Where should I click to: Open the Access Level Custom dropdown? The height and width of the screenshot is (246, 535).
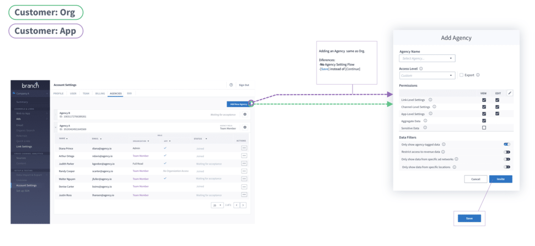[427, 76]
